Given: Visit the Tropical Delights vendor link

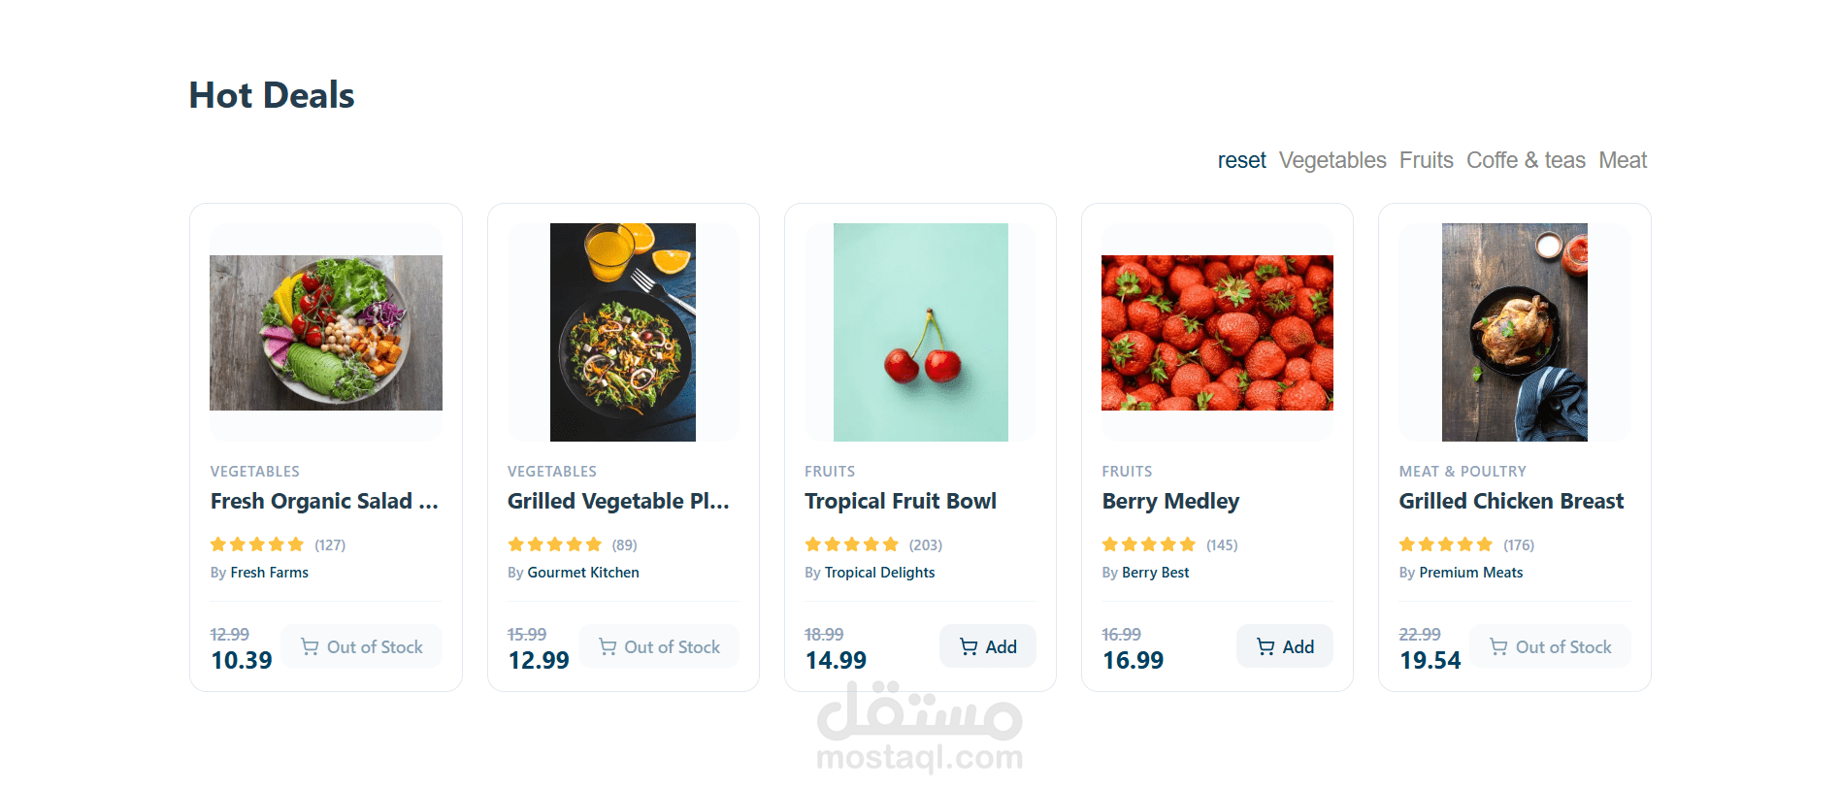Looking at the screenshot, I should point(879,573).
